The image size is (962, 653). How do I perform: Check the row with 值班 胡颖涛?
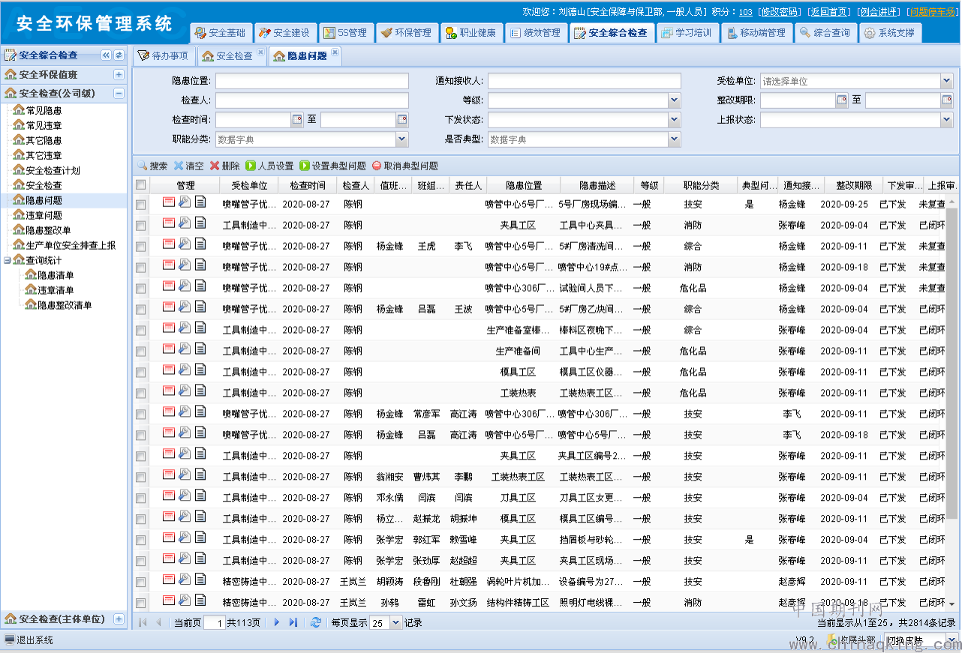(x=140, y=583)
